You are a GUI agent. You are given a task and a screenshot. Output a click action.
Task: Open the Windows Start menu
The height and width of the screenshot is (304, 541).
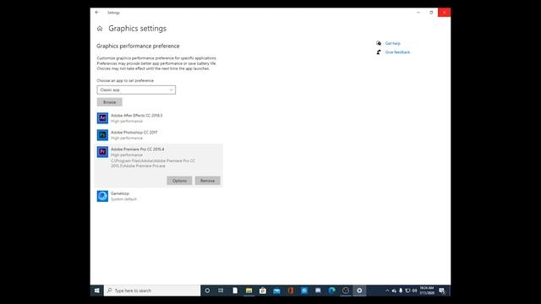tap(97, 290)
